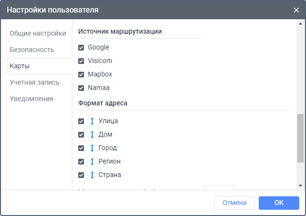This screenshot has width=306, height=216.
Task: Click the reorder arrow icon beside Регион
Action: (92, 162)
